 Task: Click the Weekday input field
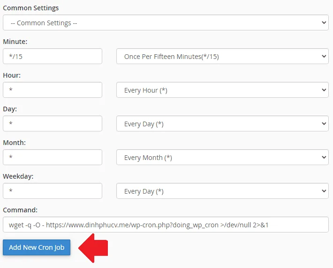click(x=53, y=191)
